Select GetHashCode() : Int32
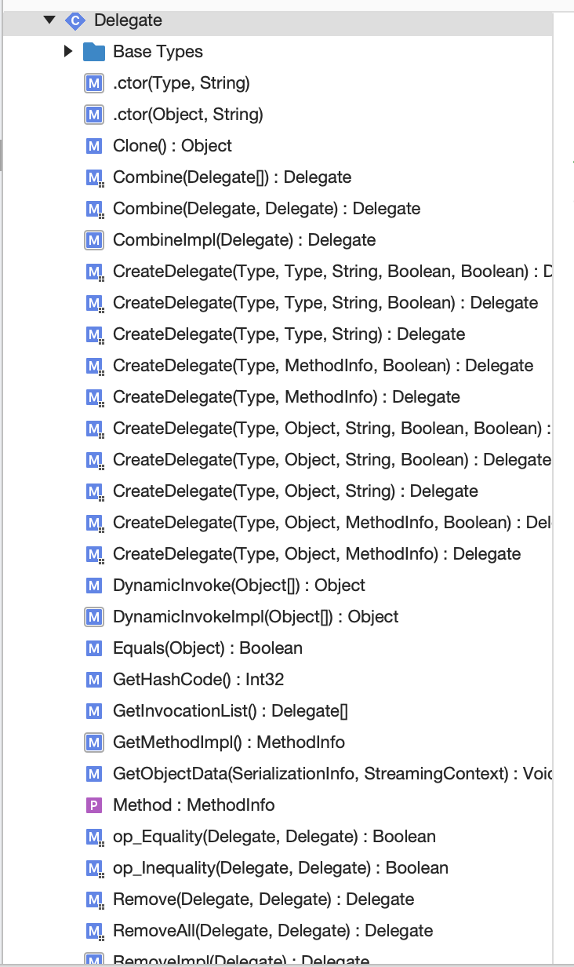This screenshot has width=574, height=967. (x=198, y=680)
